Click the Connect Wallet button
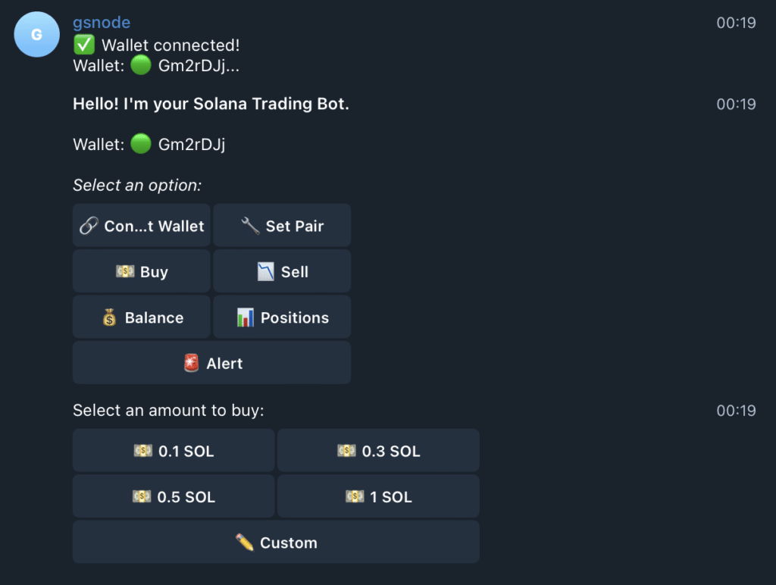This screenshot has width=776, height=585. (x=142, y=225)
